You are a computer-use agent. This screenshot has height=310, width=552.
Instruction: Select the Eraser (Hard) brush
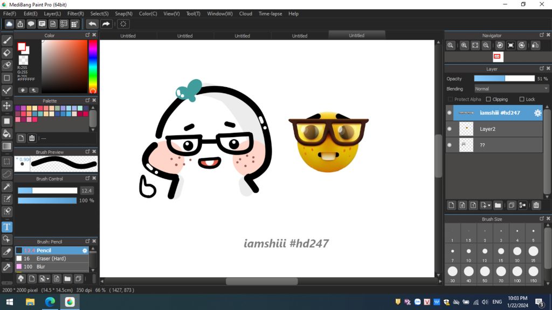pos(52,258)
